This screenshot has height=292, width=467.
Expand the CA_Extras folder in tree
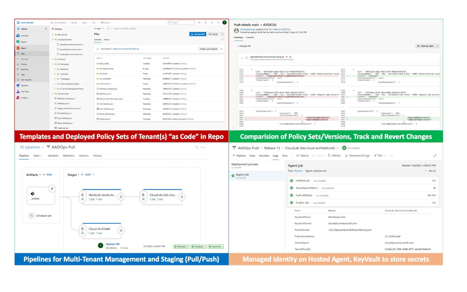[x=53, y=59]
